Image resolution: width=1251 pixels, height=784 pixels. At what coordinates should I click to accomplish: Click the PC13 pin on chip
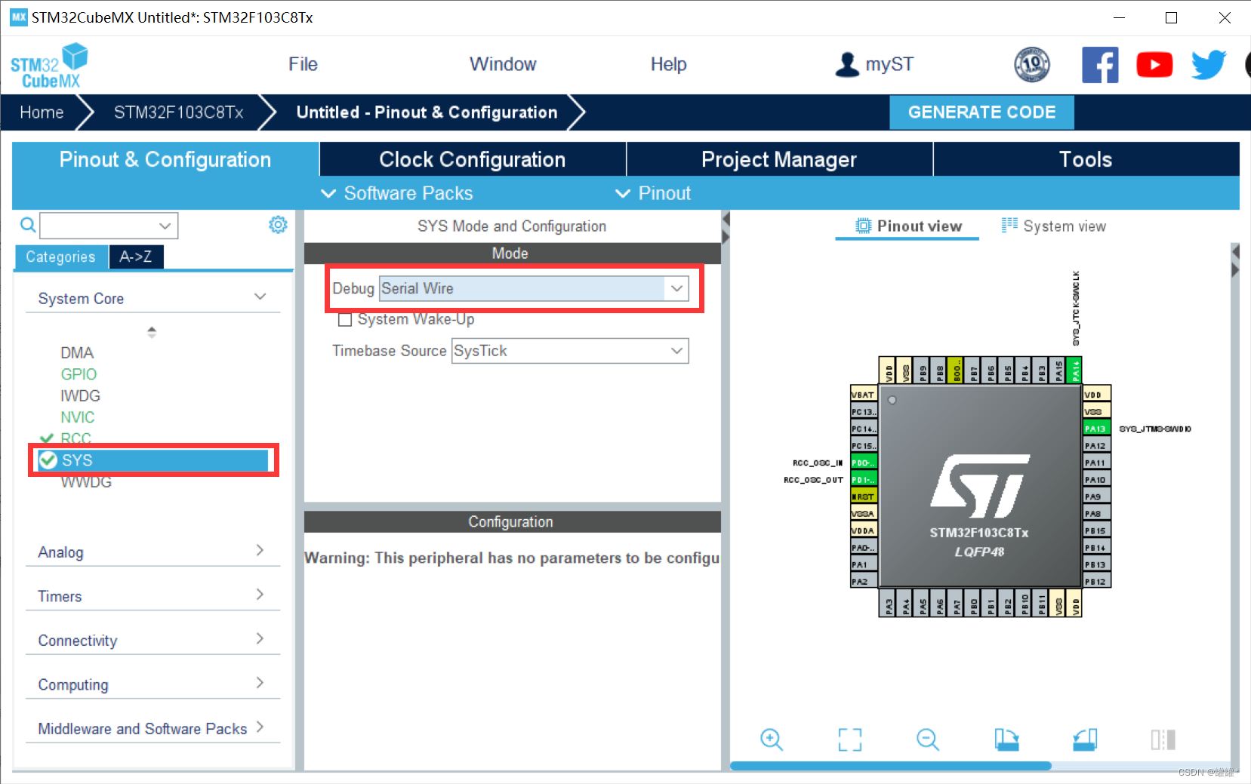[864, 412]
